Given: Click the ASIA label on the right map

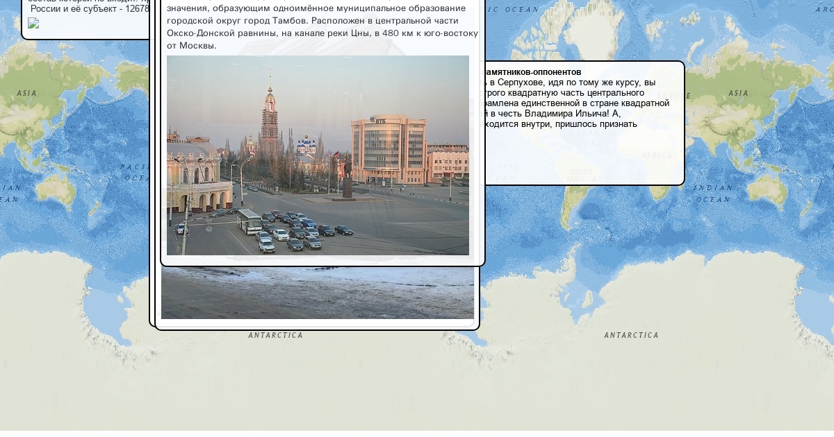Looking at the screenshot, I should tap(738, 94).
